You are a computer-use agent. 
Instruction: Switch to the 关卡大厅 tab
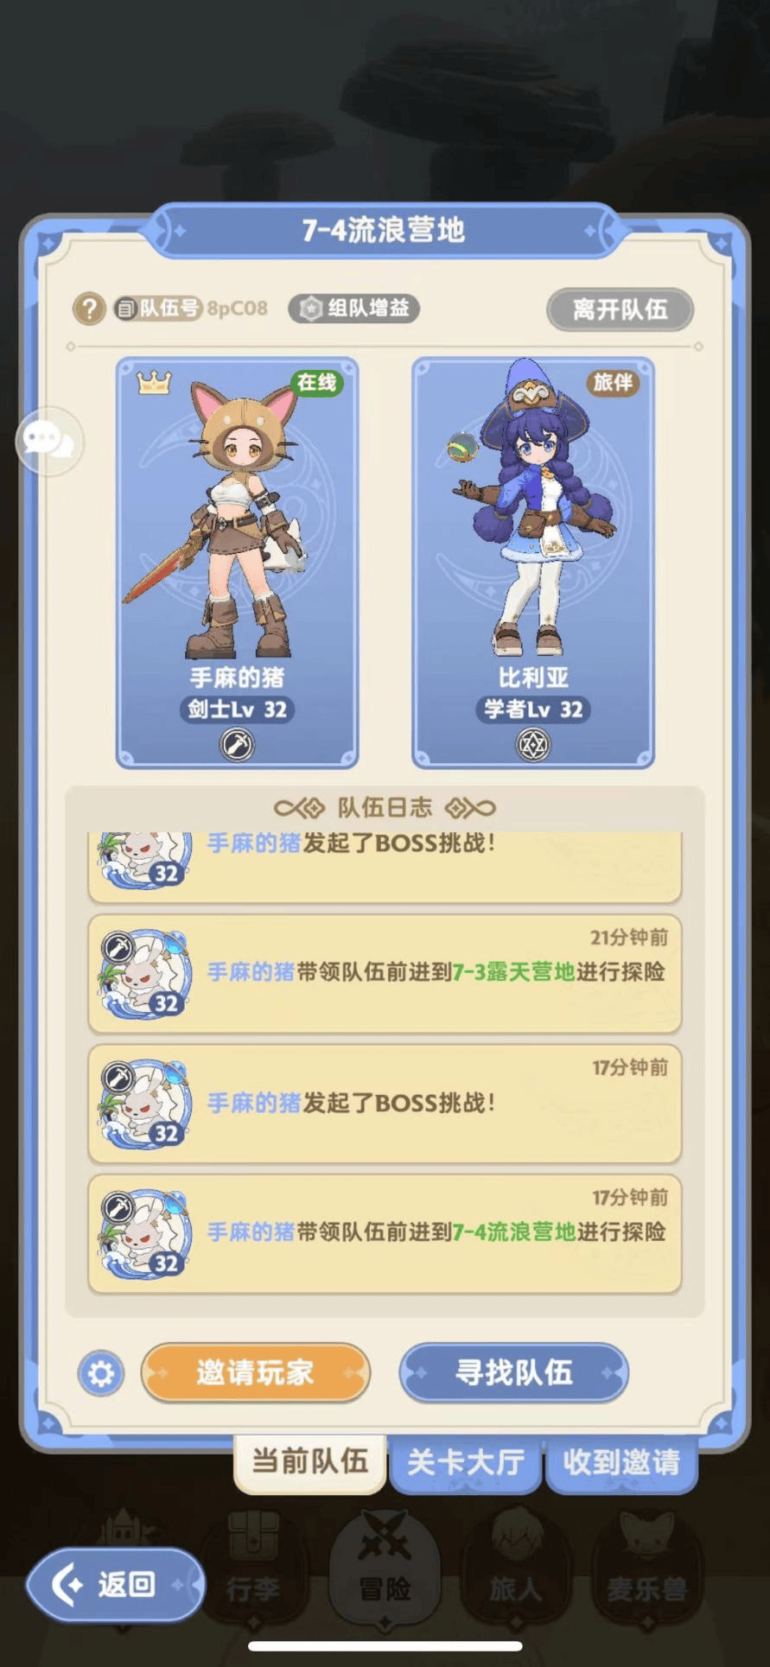pos(466,1463)
